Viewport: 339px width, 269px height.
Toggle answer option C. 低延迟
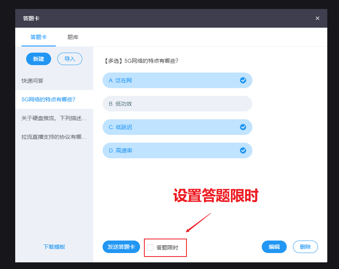point(172,127)
